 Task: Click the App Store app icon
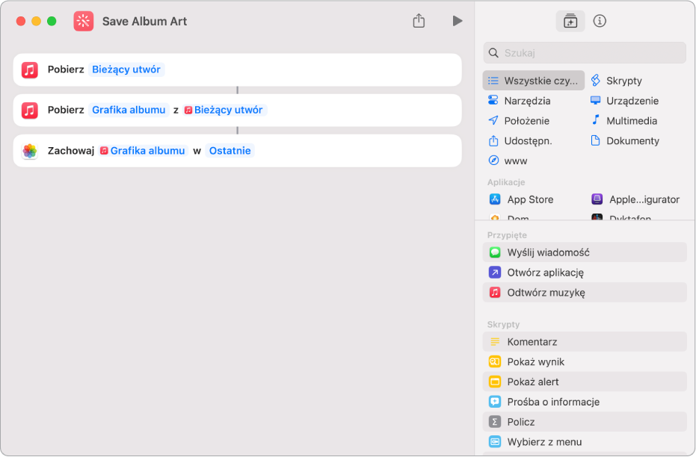[x=495, y=199]
